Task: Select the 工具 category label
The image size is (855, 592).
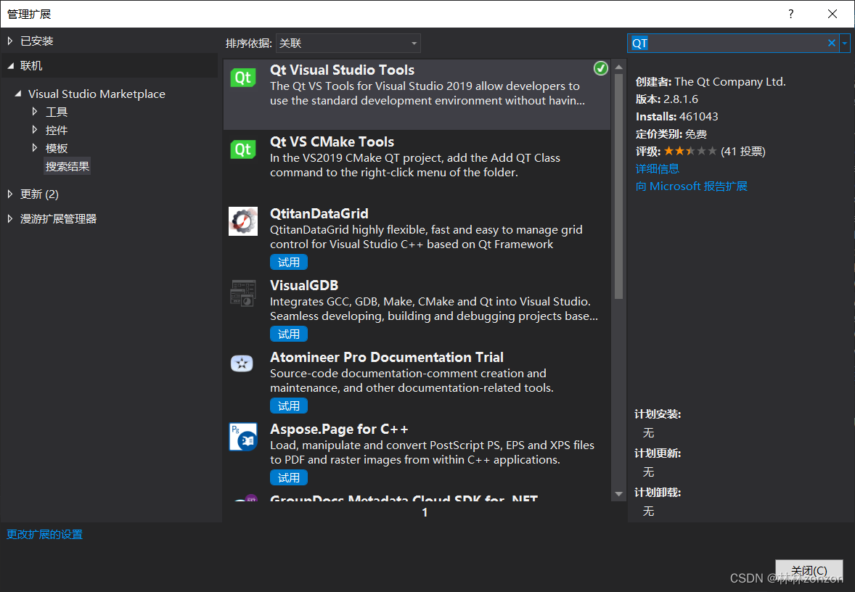Action: coord(57,112)
